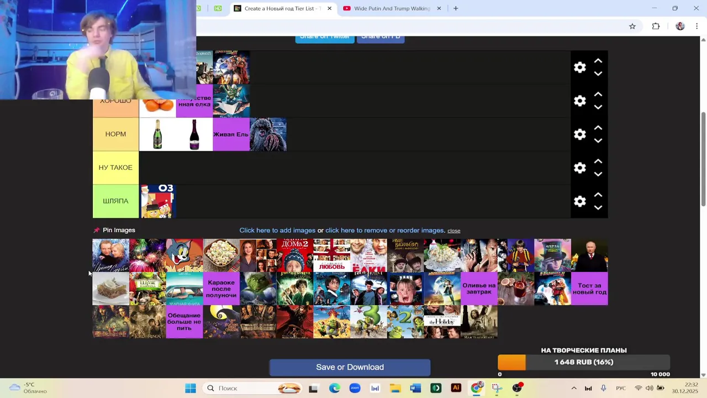Select the fireworks image in the pool
The width and height of the screenshot is (707, 398).
tap(147, 255)
